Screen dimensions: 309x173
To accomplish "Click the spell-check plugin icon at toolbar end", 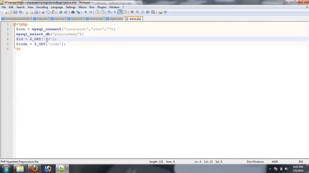I will tap(165, 12).
